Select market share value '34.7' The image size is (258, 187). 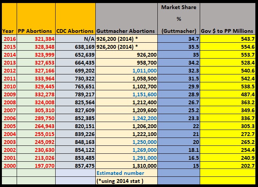[x=194, y=39]
